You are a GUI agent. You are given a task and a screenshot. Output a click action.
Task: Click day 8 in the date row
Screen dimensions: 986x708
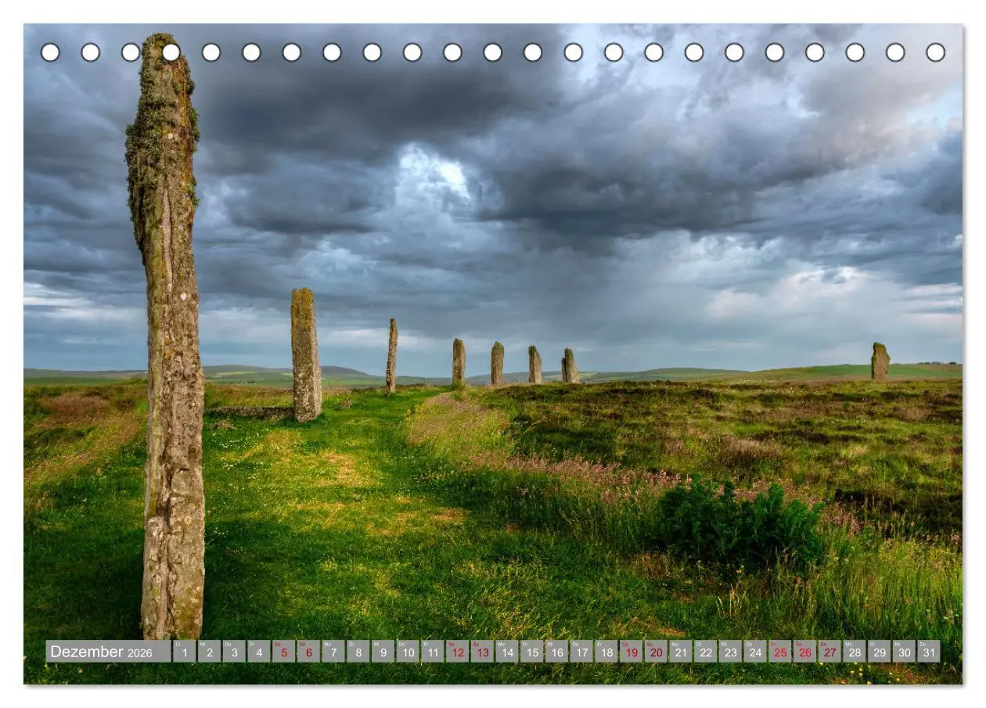coord(358,652)
